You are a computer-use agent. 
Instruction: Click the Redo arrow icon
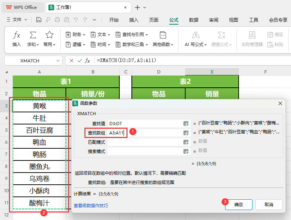85,20
